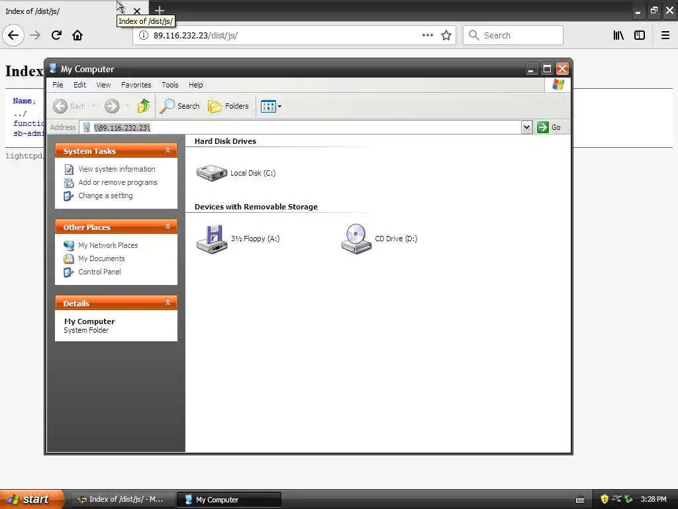Toggle the browser sidebar icon
The width and height of the screenshot is (678, 509).
pos(640,35)
